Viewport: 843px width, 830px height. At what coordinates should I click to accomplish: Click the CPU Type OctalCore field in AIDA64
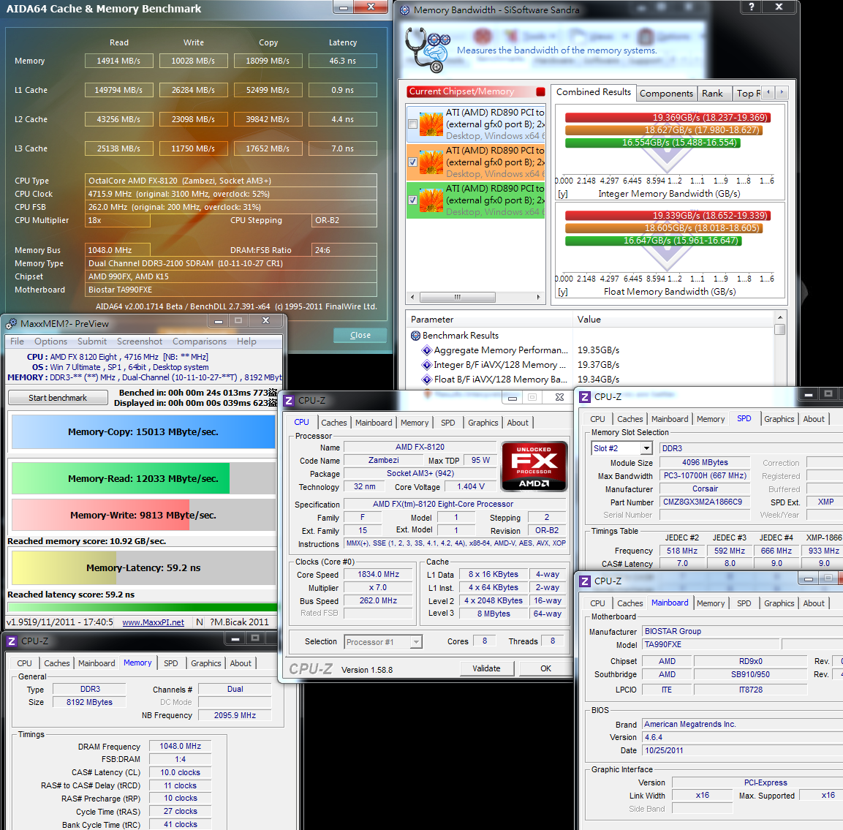[230, 181]
